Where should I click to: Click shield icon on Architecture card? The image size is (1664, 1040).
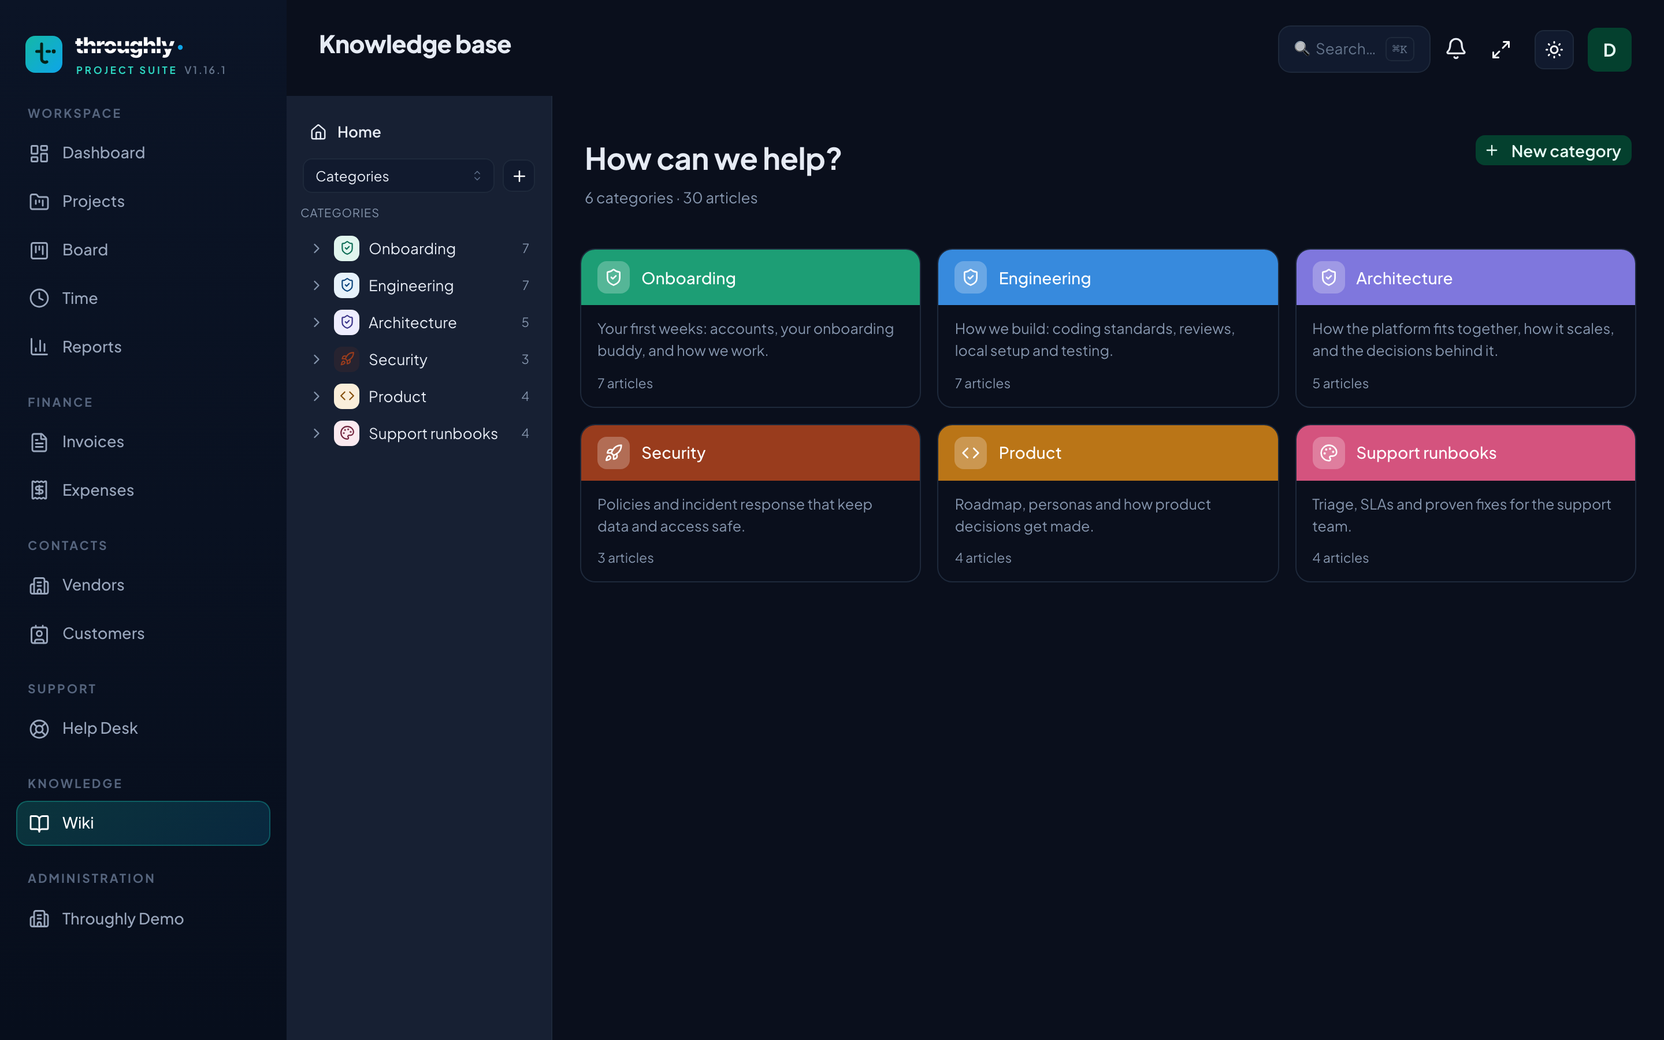click(1328, 278)
